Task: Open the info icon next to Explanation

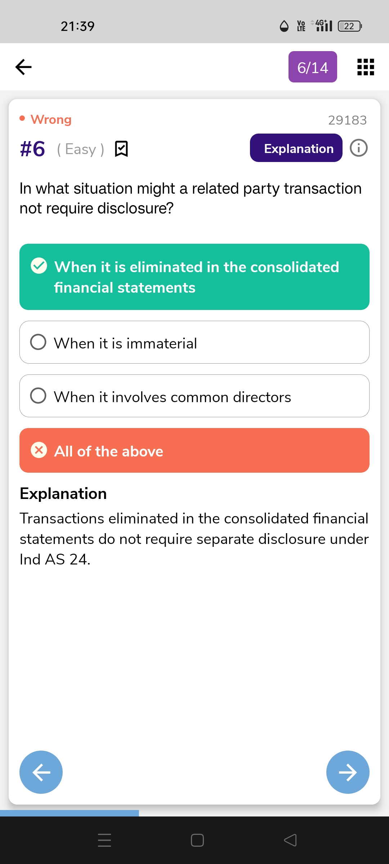Action: 359,148
